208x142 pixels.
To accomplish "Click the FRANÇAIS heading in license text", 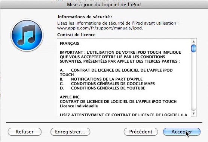I will point(69,44).
